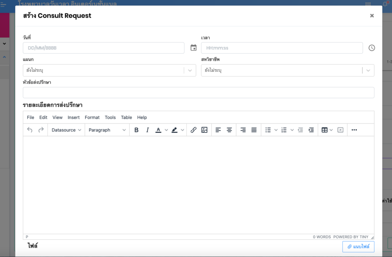
Task: Toggle italic text formatting
Action: tap(147, 130)
